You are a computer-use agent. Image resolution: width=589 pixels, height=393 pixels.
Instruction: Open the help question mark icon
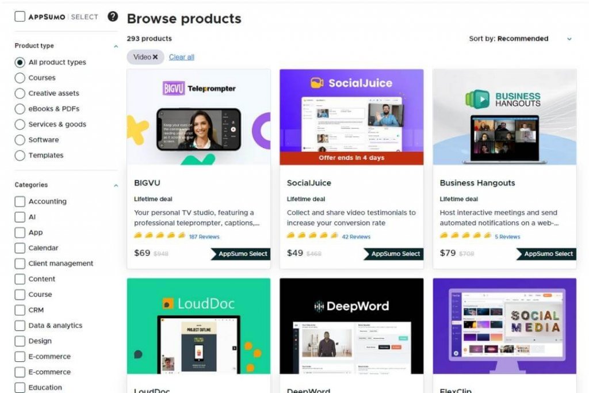(113, 17)
